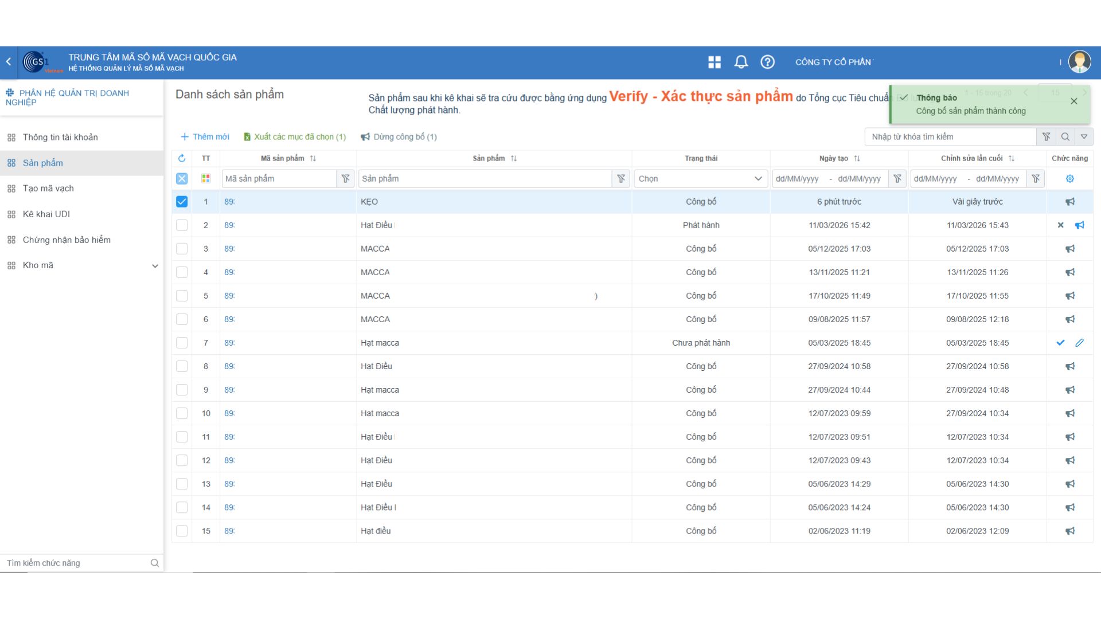Click checkmark publish icon for row 7
1101x619 pixels.
point(1060,343)
